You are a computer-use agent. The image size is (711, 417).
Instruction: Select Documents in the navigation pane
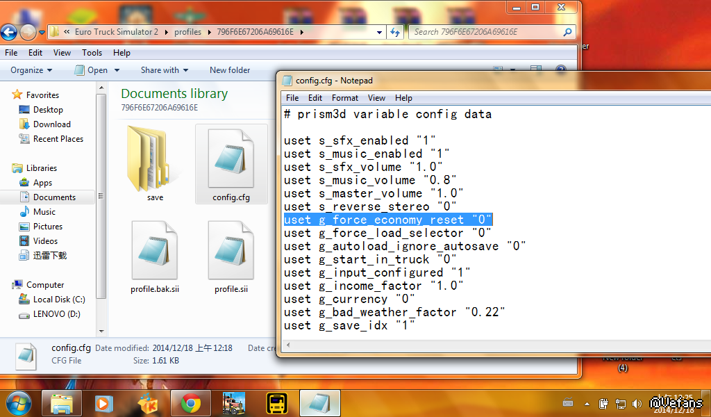tap(54, 197)
